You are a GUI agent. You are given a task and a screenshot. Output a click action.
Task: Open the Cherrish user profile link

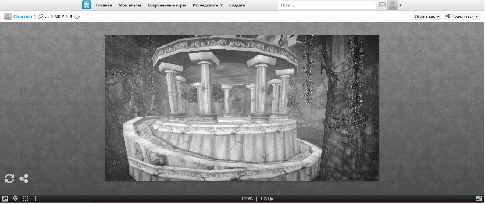coord(23,16)
